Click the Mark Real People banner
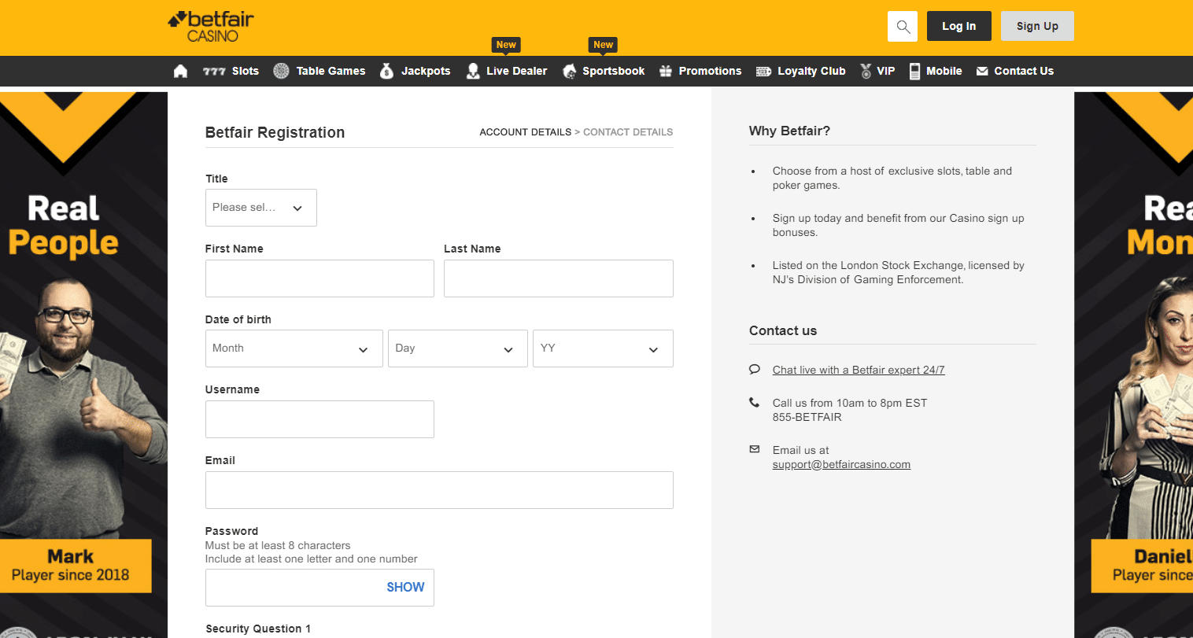 [x=83, y=365]
